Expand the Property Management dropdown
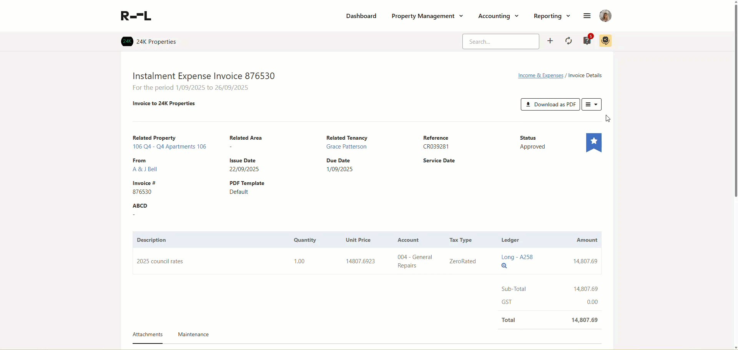The image size is (738, 350). click(x=427, y=16)
